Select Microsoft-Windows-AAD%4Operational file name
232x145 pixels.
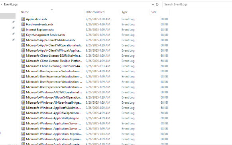54,92
